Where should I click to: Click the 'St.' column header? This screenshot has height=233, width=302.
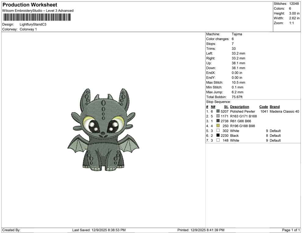(226, 107)
